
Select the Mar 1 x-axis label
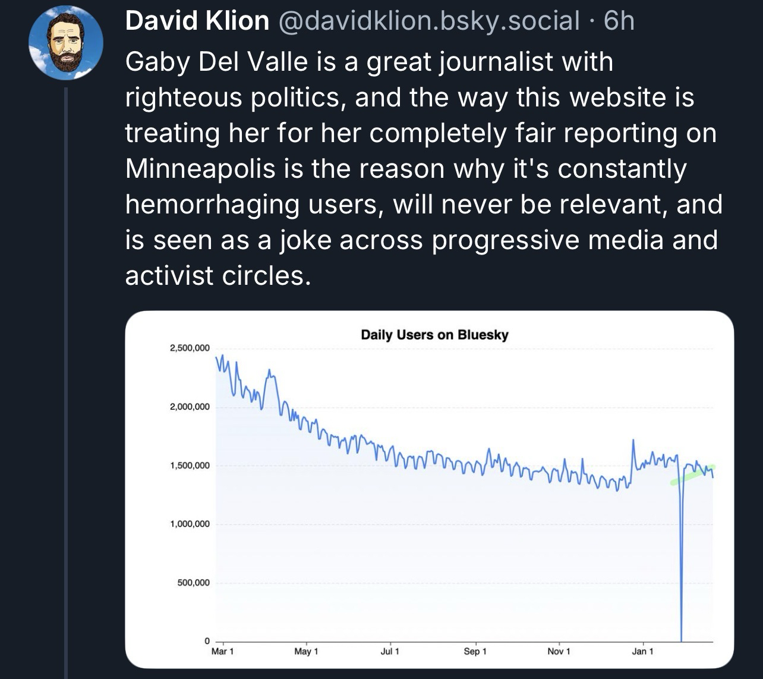tap(222, 652)
